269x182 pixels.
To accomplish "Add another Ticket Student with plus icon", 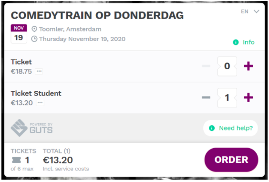I will click(248, 97).
